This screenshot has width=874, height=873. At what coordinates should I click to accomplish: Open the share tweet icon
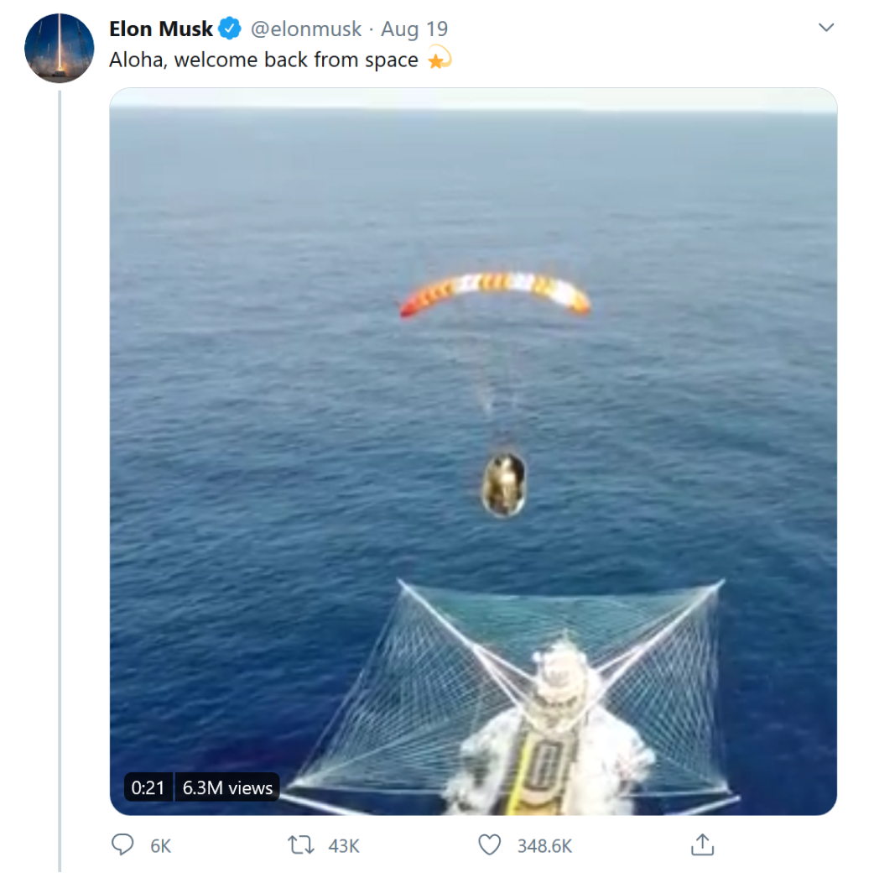(702, 844)
